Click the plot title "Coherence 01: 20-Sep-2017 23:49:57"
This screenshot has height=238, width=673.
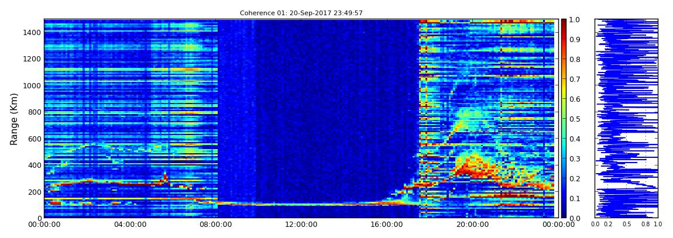[301, 13]
